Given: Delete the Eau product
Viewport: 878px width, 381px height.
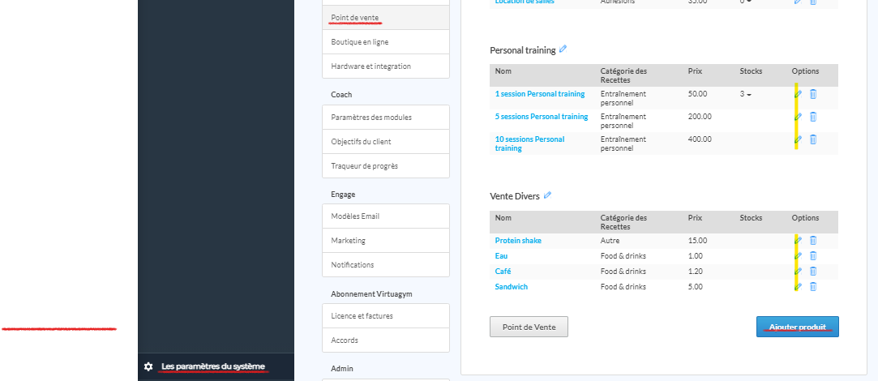Looking at the screenshot, I should [x=813, y=256].
